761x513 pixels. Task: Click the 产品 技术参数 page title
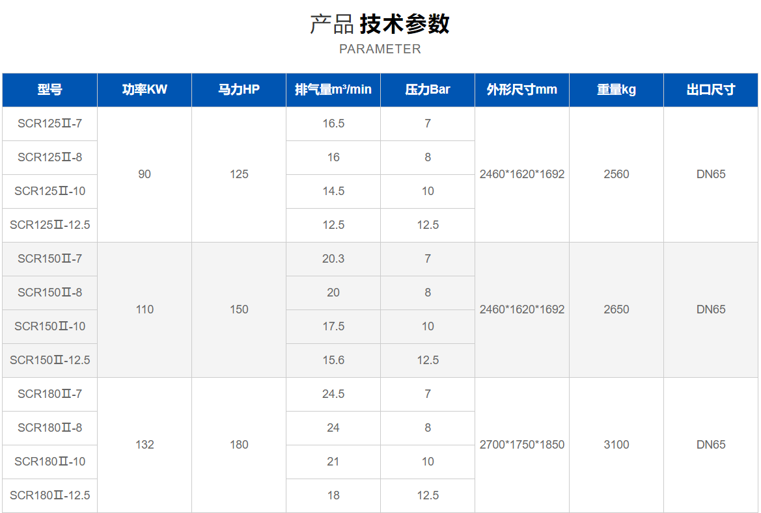click(380, 24)
